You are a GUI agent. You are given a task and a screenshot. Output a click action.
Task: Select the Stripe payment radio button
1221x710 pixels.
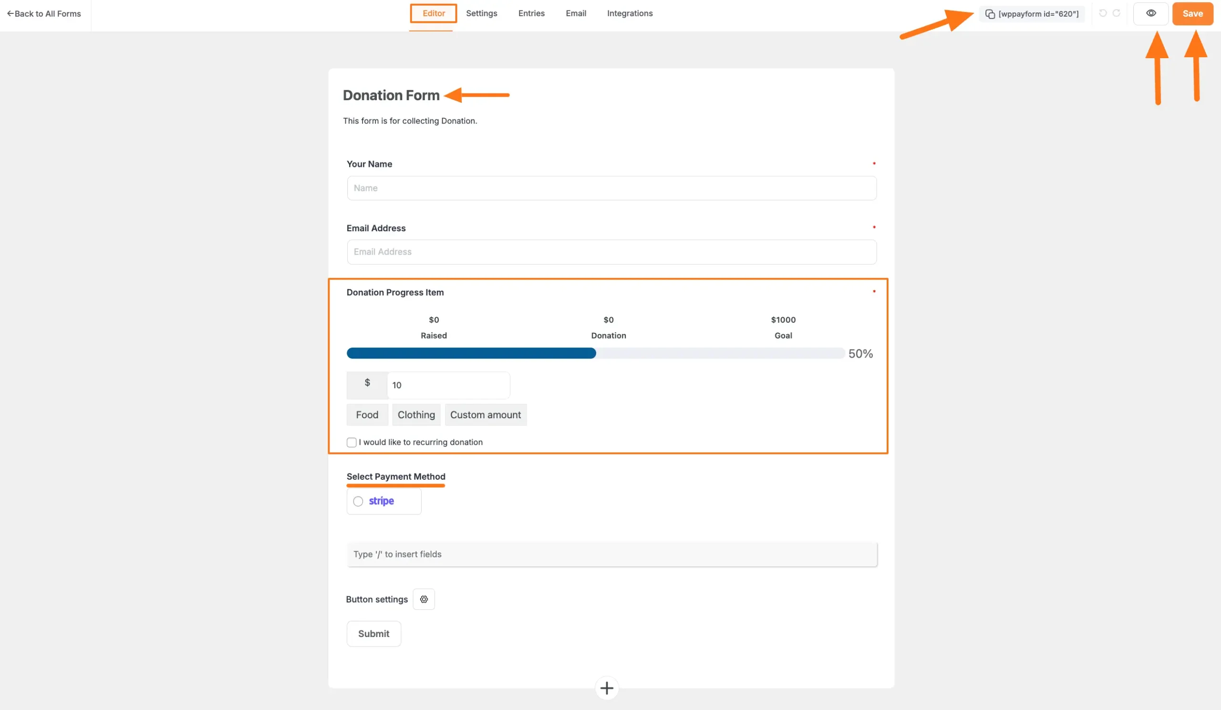[x=358, y=501]
